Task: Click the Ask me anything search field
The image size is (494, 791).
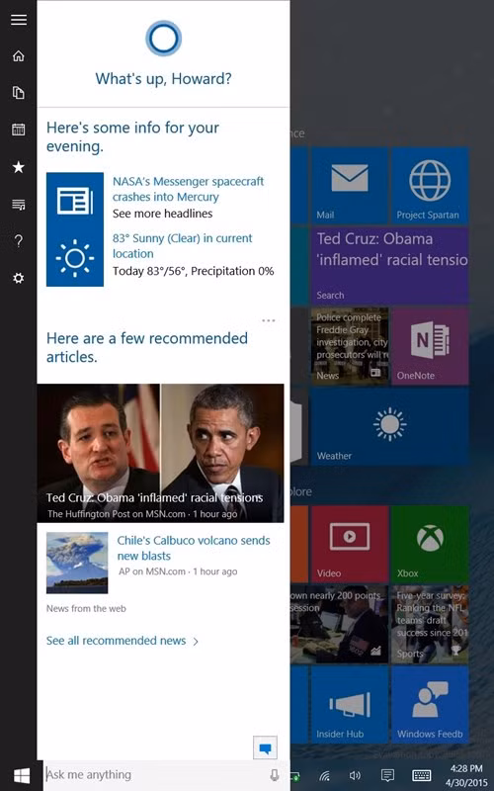Action: pos(155,775)
